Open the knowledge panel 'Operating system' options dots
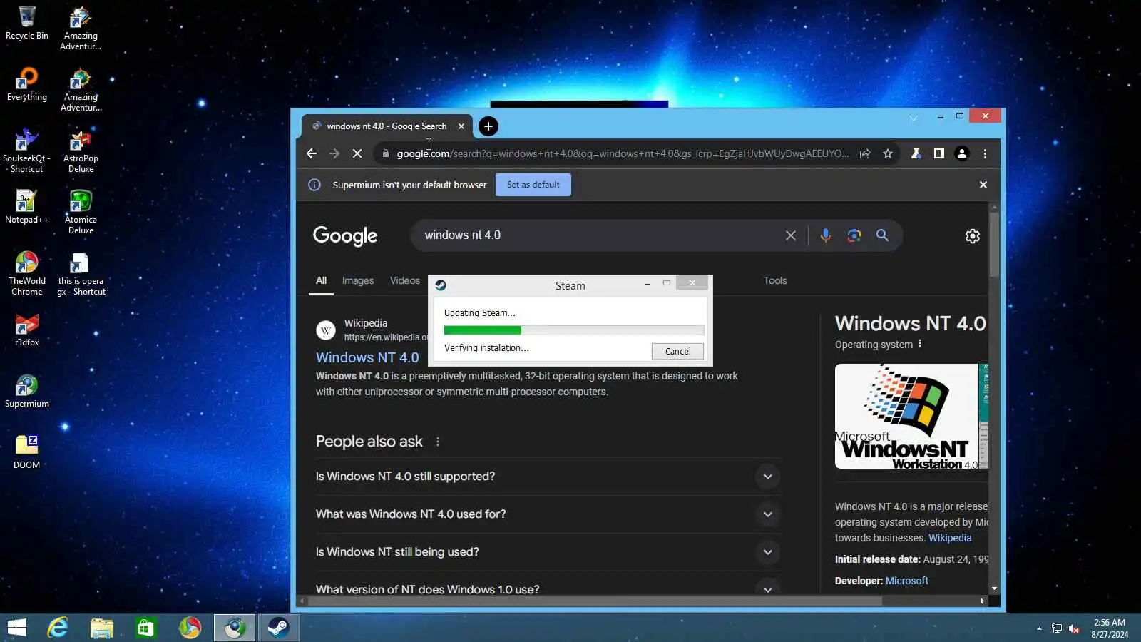 (920, 344)
